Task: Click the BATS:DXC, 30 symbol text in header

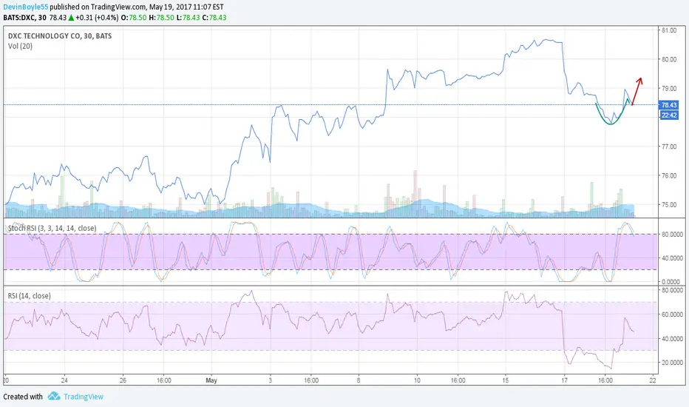Action: point(24,18)
